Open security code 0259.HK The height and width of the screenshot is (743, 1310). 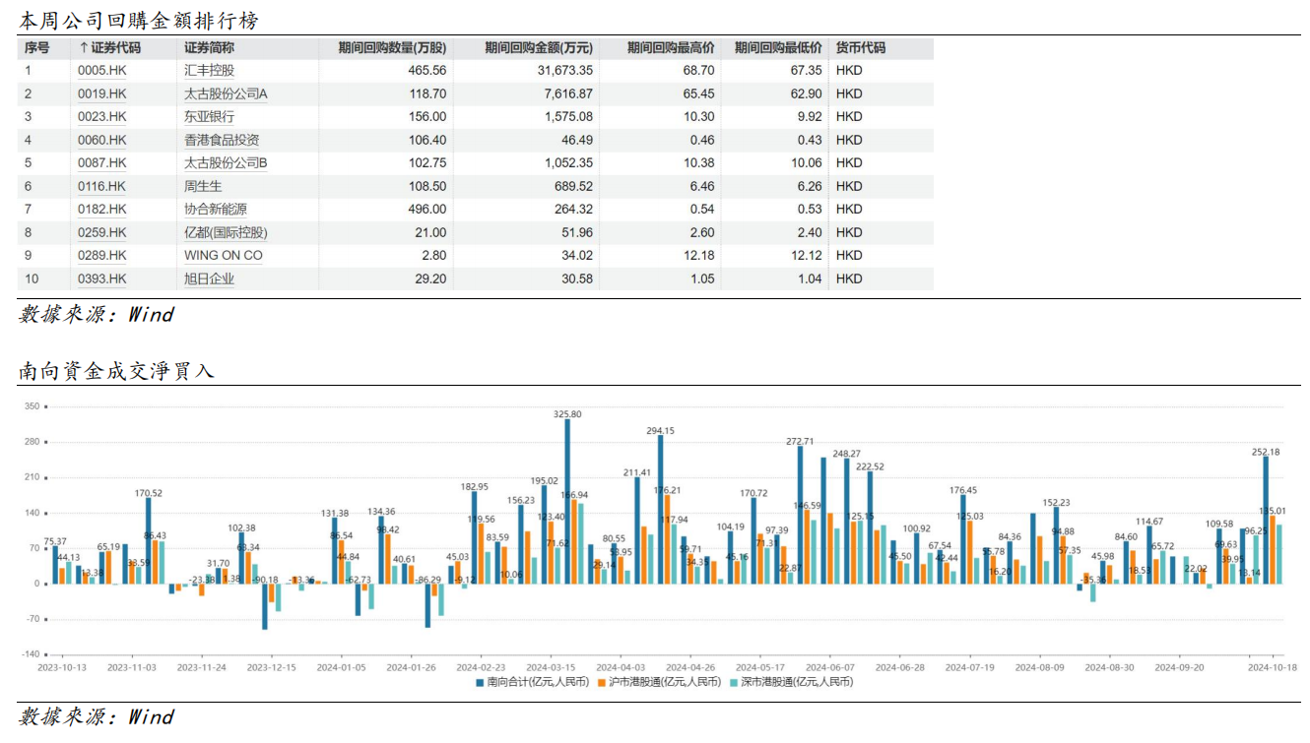102,232
